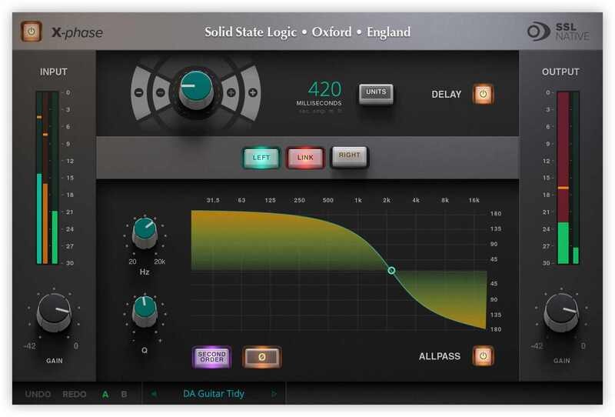Open the DA Guitar Tidy preset list

(214, 394)
